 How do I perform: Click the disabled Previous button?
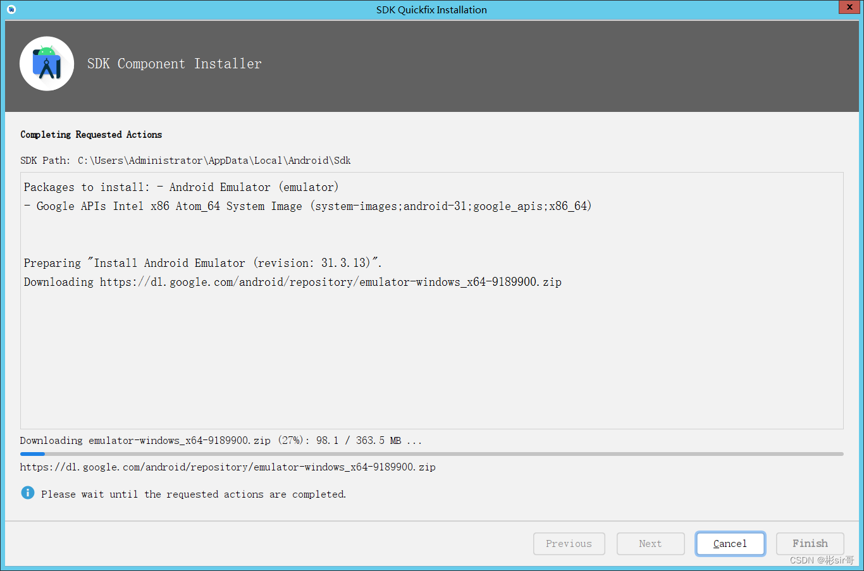point(569,544)
